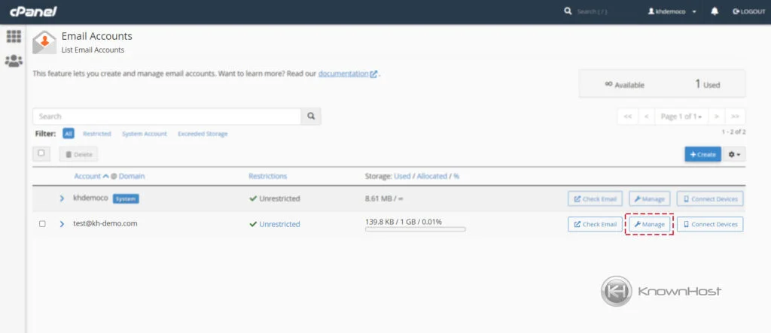Image resolution: width=771 pixels, height=333 pixels.
Task: Sort by storage percent
Action: coord(456,176)
